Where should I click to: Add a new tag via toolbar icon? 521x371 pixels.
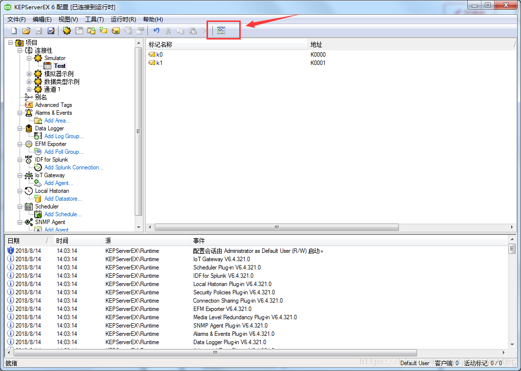point(104,31)
